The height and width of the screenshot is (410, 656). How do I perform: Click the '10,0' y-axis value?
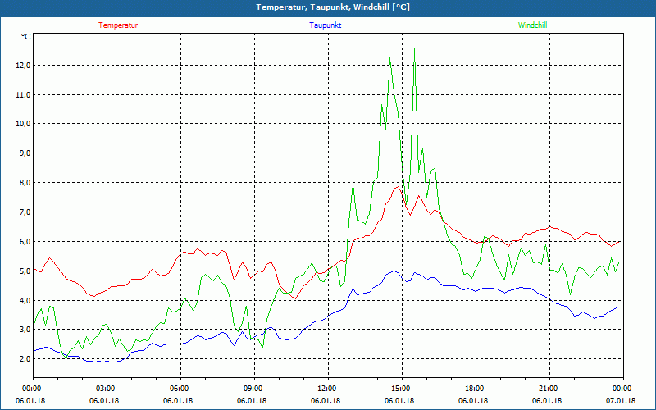24,124
